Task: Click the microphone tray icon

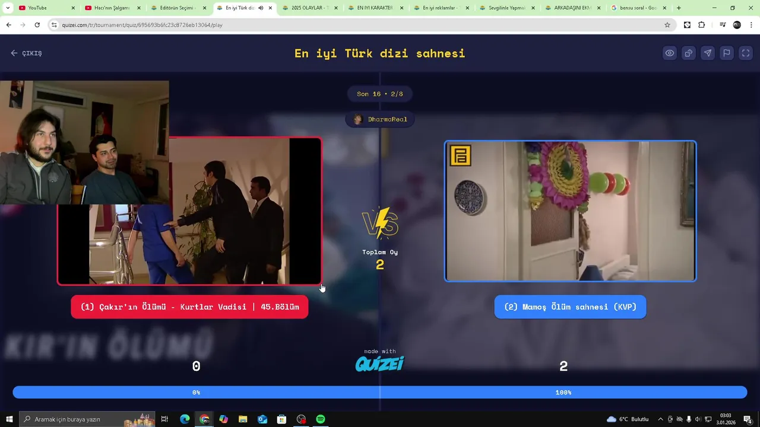Action: click(x=689, y=419)
